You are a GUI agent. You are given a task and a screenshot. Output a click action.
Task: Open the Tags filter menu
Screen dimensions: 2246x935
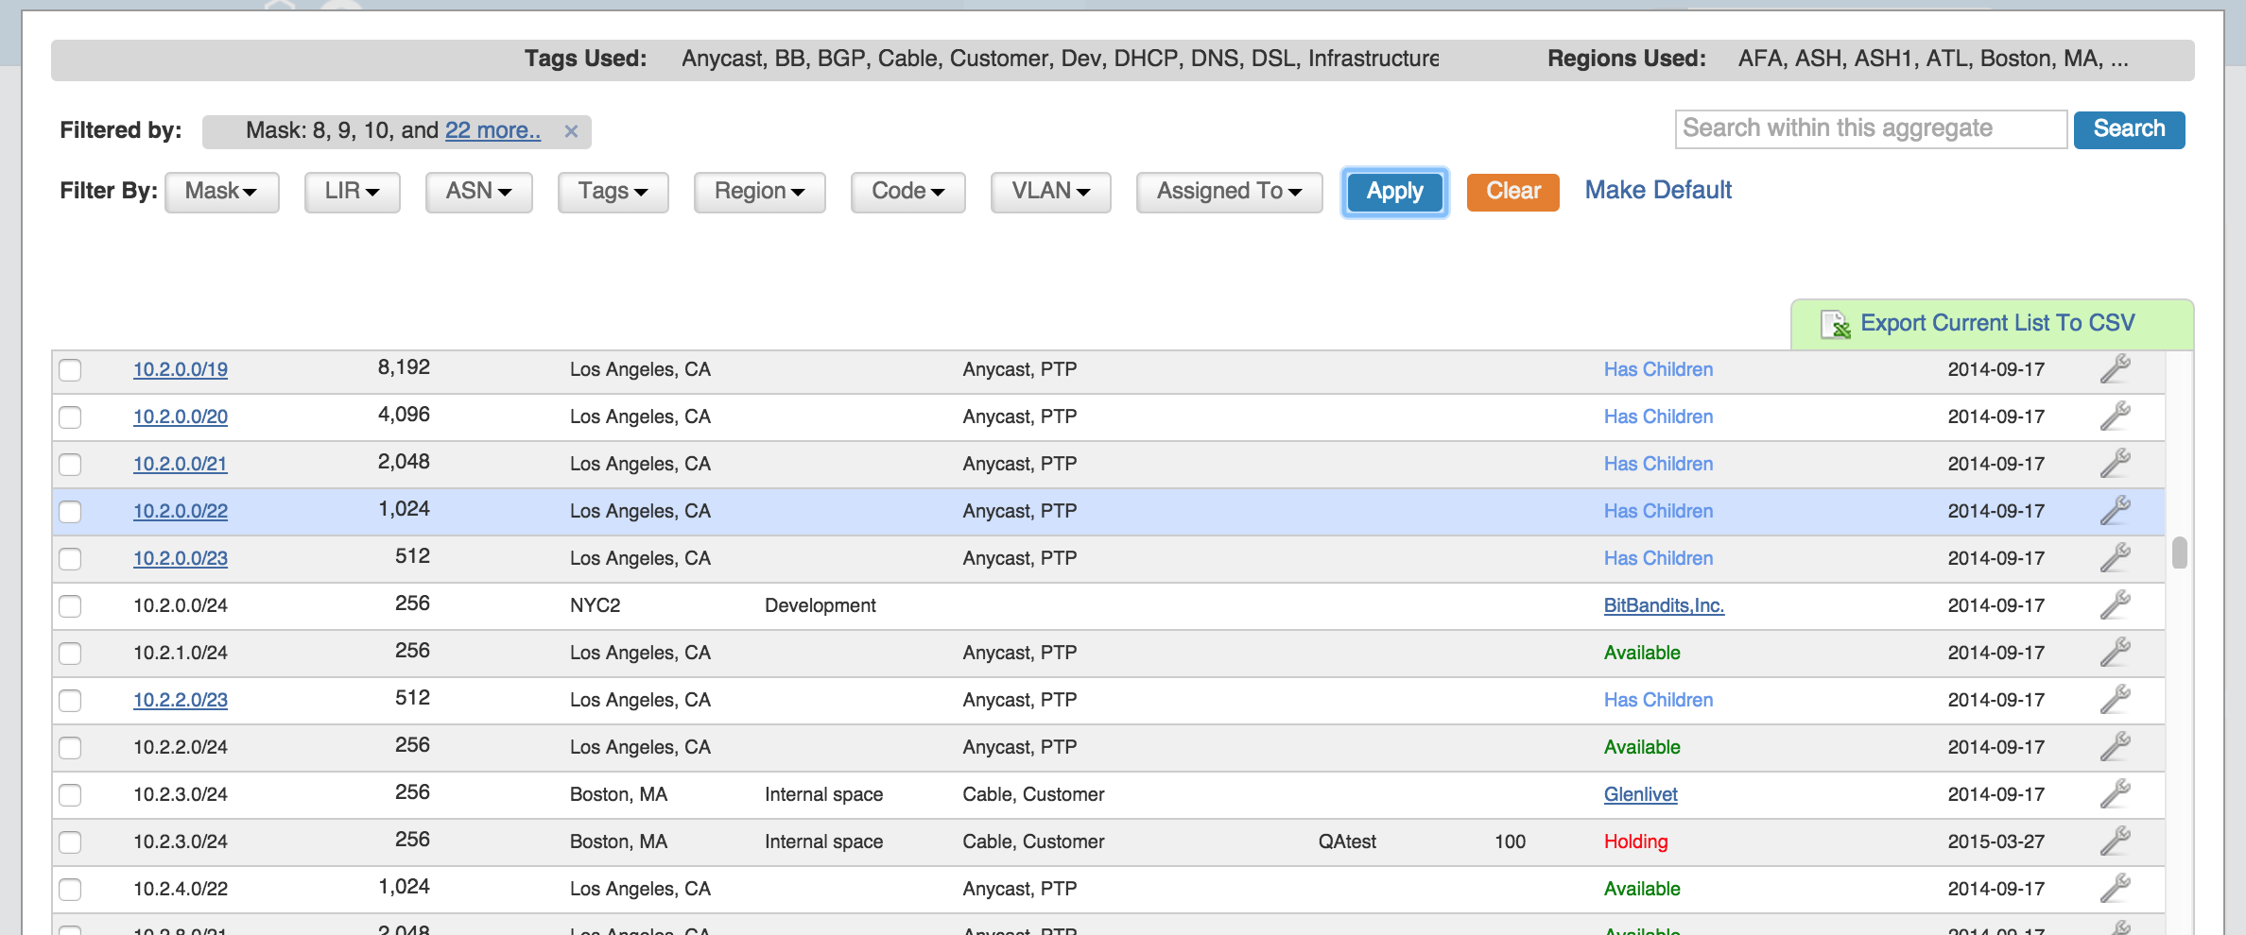click(613, 192)
